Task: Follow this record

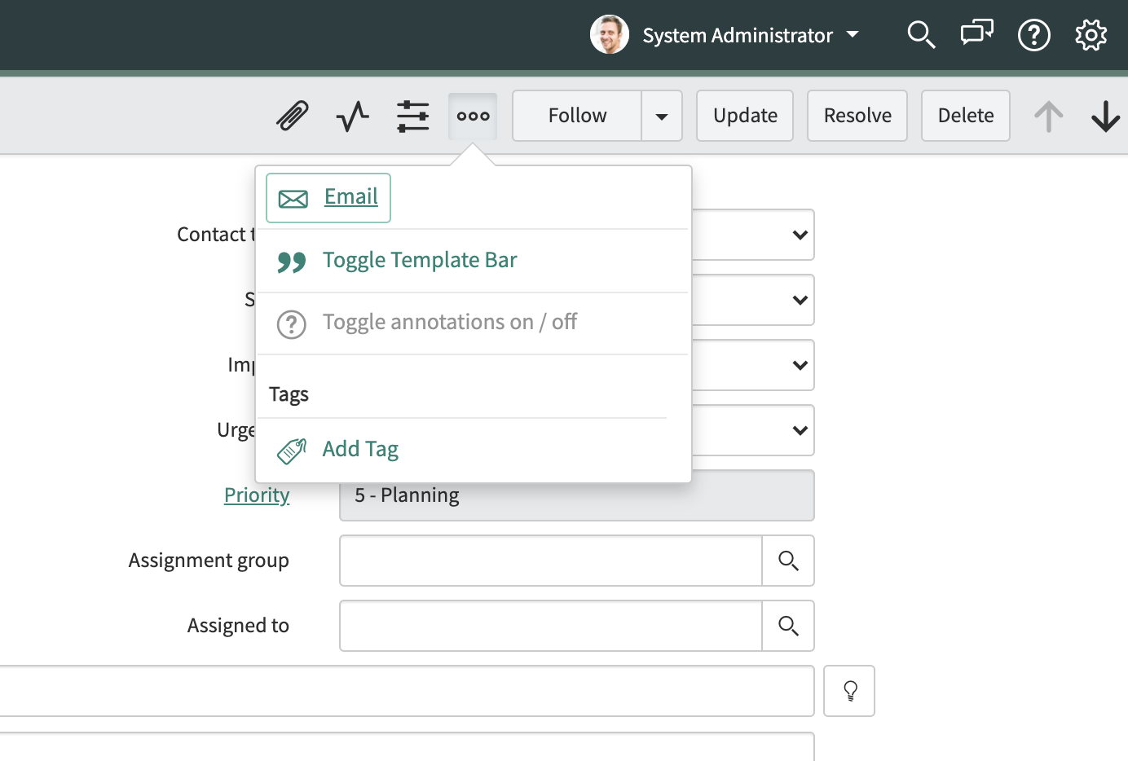Action: pyautogui.click(x=575, y=116)
